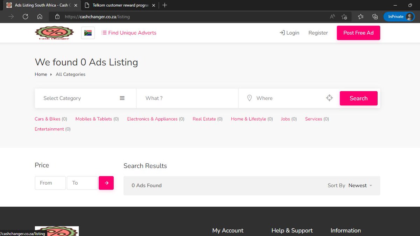Apply price filter with arrow button
This screenshot has height=236, width=420.
point(106,183)
